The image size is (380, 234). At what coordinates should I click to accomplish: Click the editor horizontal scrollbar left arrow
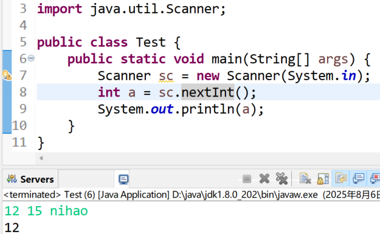click(41, 158)
